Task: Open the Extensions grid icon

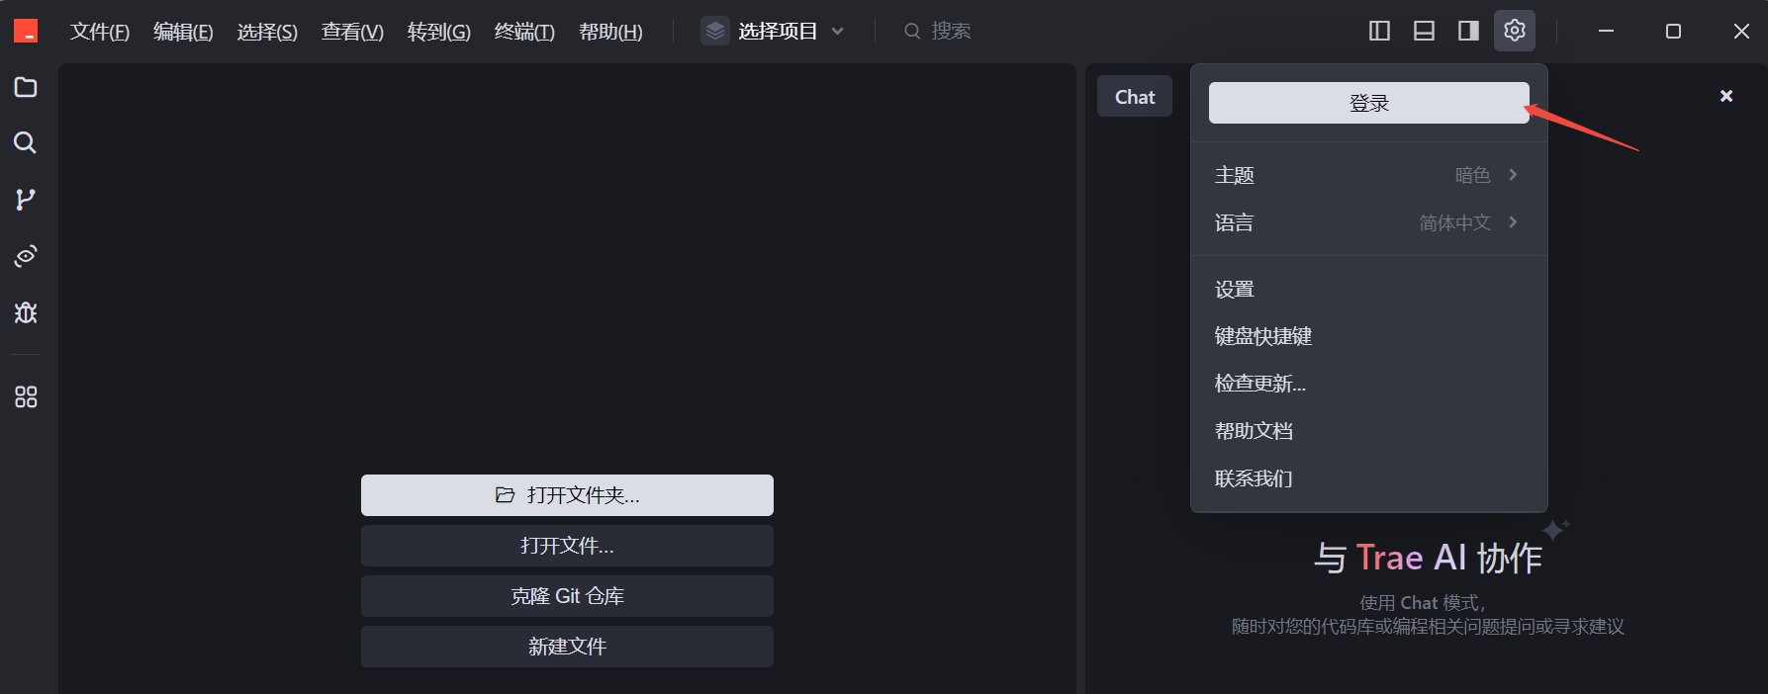Action: (x=26, y=396)
